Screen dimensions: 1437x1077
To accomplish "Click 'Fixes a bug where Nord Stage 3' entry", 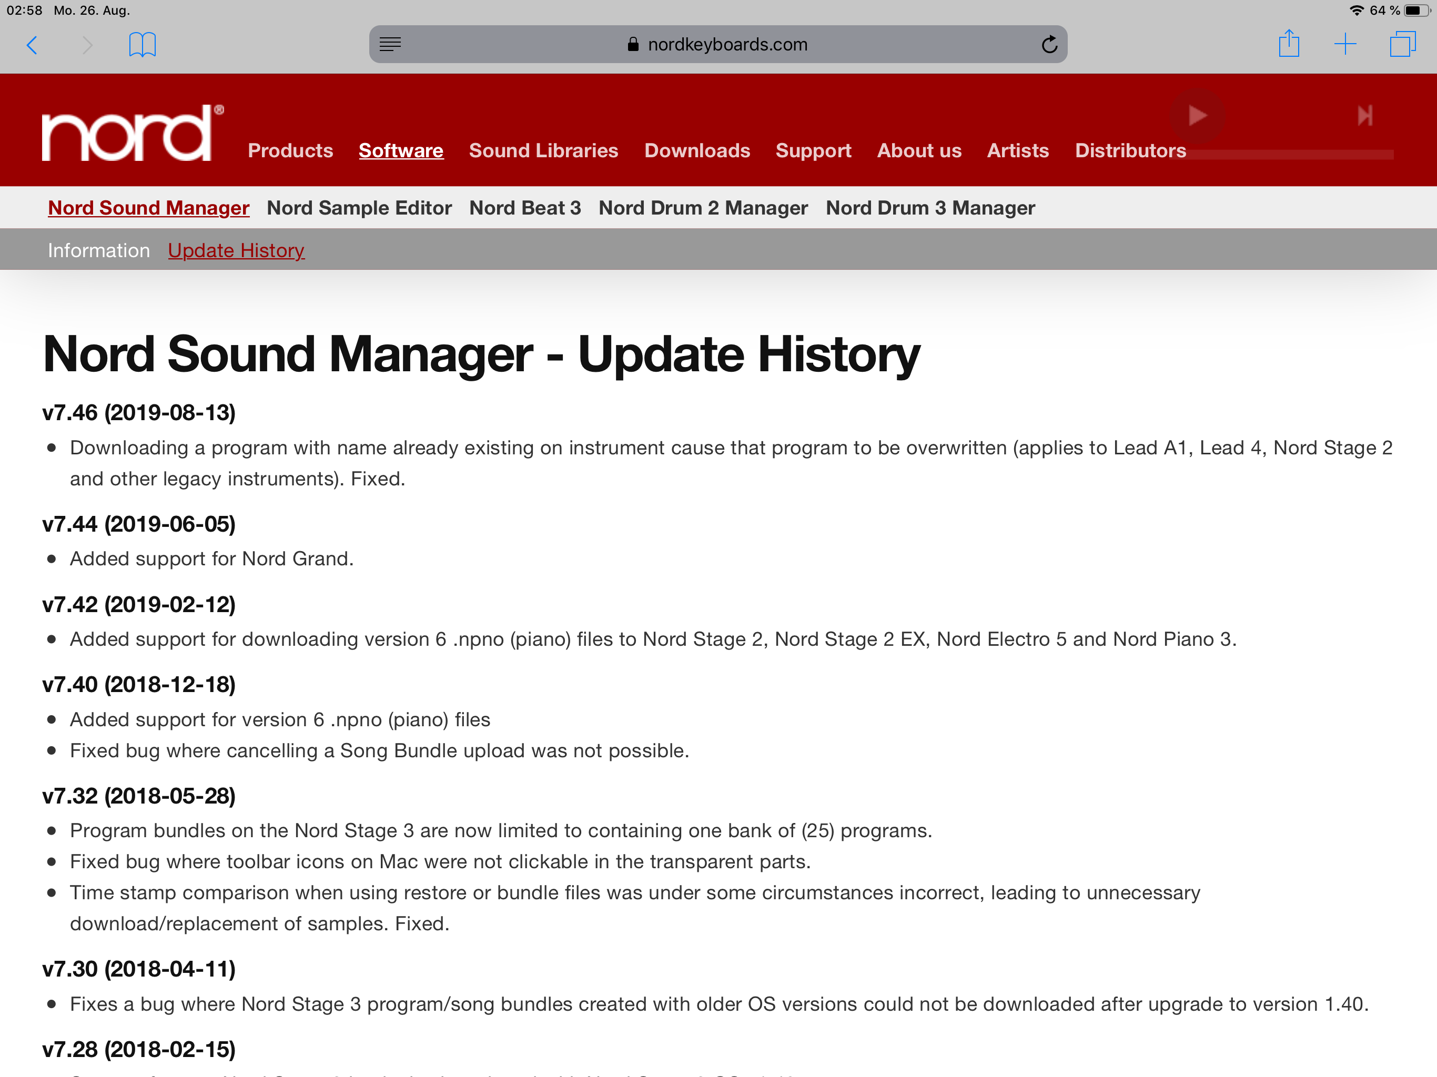I will click(719, 1004).
